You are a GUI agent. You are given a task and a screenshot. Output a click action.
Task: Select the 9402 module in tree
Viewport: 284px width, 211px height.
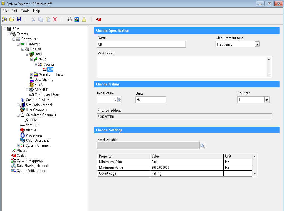pyautogui.click(x=42, y=59)
